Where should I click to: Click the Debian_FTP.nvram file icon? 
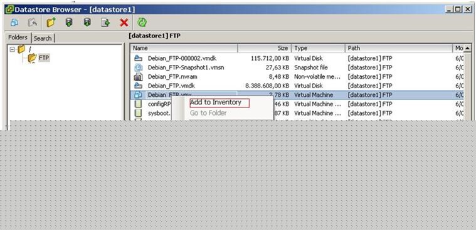[138, 77]
